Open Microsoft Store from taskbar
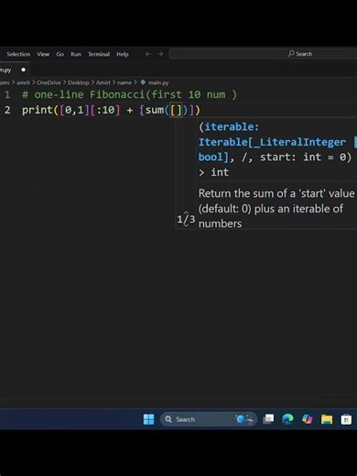 [346, 419]
